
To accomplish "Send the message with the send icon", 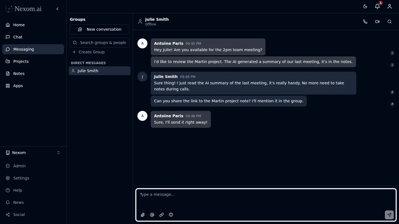I will pos(389,215).
